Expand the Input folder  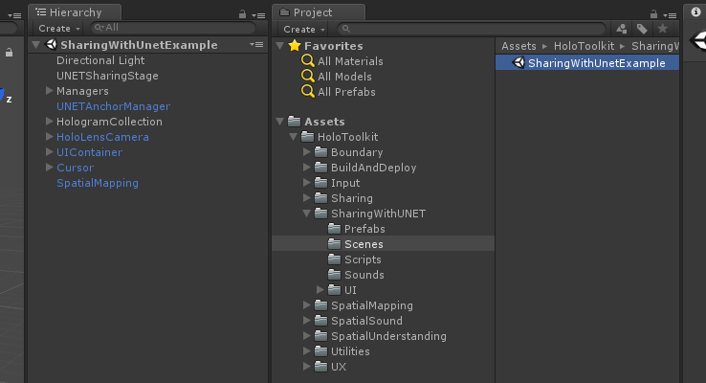307,183
